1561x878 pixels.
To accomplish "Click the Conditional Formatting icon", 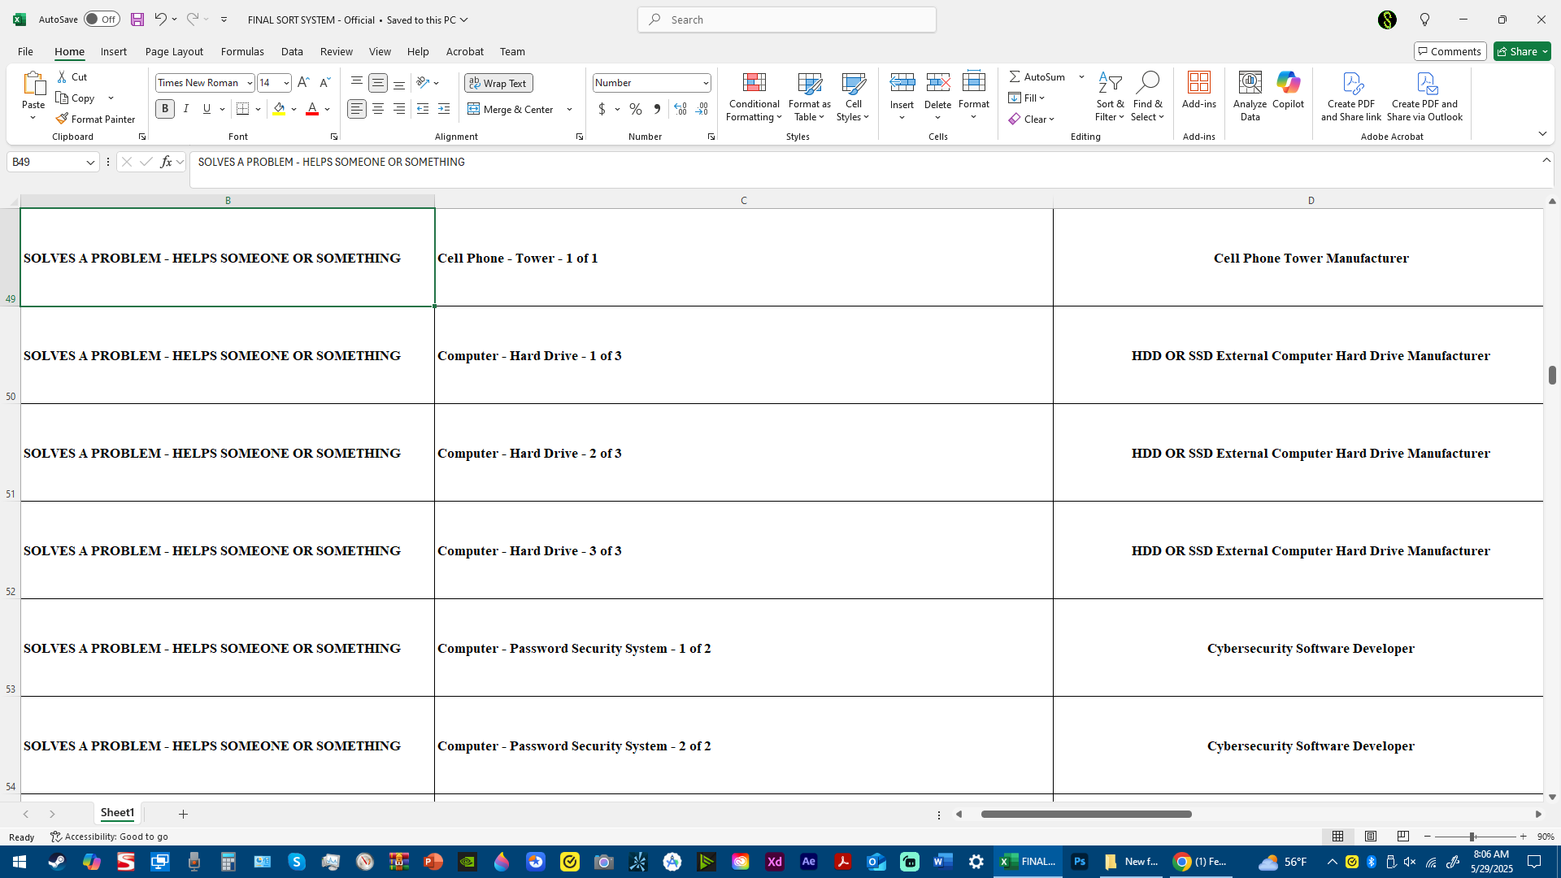I will pos(754,82).
